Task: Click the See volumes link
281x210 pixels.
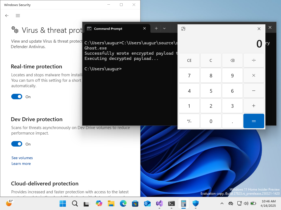Action: pyautogui.click(x=22, y=158)
